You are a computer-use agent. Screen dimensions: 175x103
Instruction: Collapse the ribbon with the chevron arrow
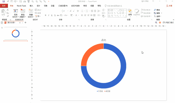[173, 20]
